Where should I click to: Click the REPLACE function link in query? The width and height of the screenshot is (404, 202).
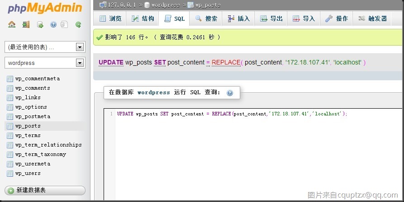coord(226,62)
